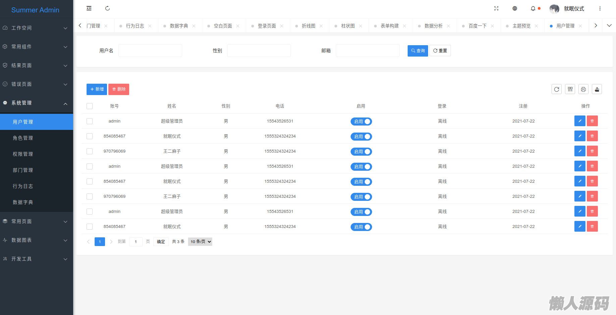Click the 用户名 input field

click(x=150, y=51)
